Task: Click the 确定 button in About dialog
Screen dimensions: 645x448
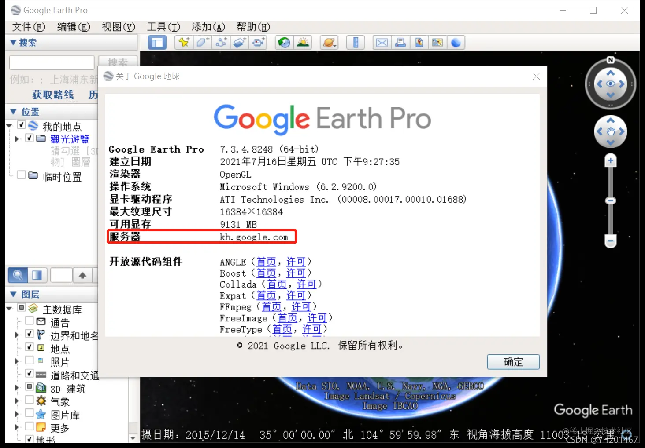Action: [513, 362]
